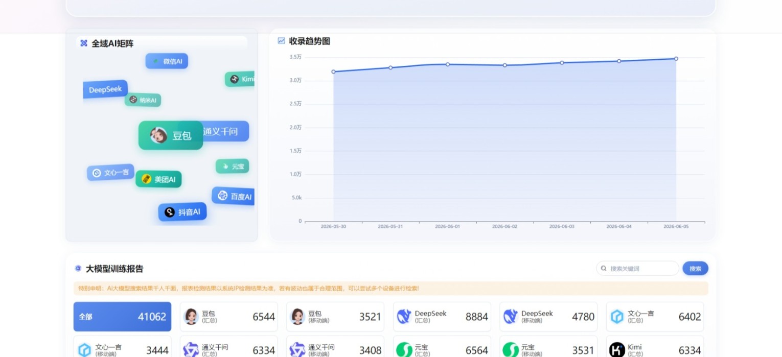Click the 全域AI矩阵 header icon
782x357 pixels.
(x=84, y=43)
